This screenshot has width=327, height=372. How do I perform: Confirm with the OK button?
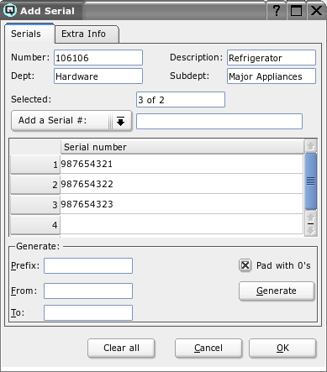[x=282, y=348]
